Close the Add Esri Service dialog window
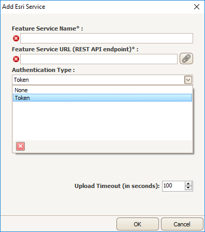Viewport: 205px width, 232px height. (x=197, y=7)
